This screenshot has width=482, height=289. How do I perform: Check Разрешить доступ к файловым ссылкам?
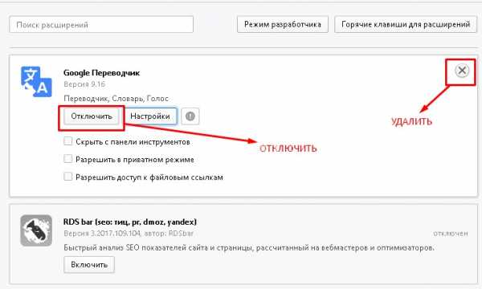68,177
